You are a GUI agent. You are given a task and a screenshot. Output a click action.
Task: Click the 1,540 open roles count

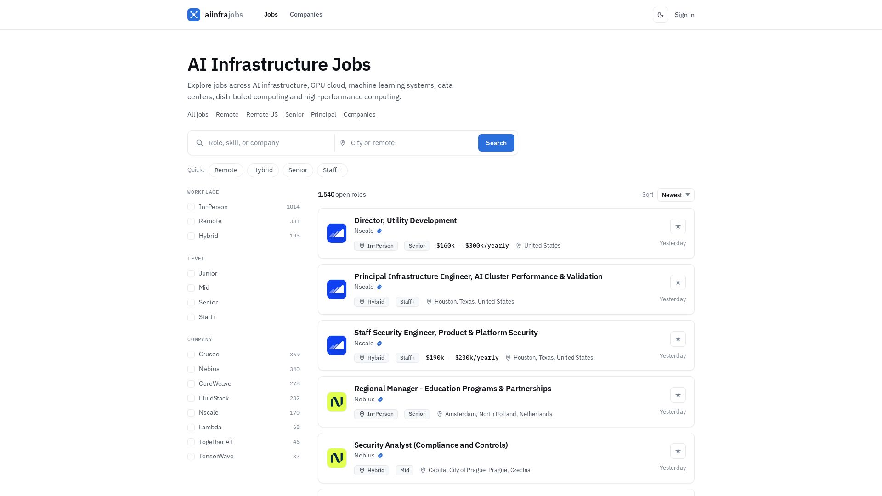pos(342,195)
